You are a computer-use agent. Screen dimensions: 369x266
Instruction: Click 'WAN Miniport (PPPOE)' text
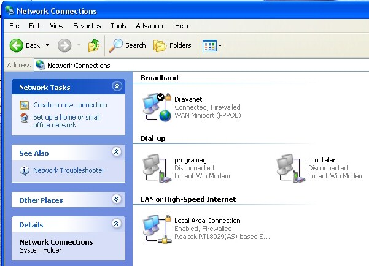(x=208, y=115)
